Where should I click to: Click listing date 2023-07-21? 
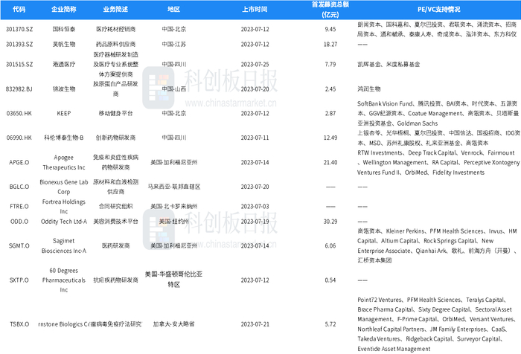point(255,324)
